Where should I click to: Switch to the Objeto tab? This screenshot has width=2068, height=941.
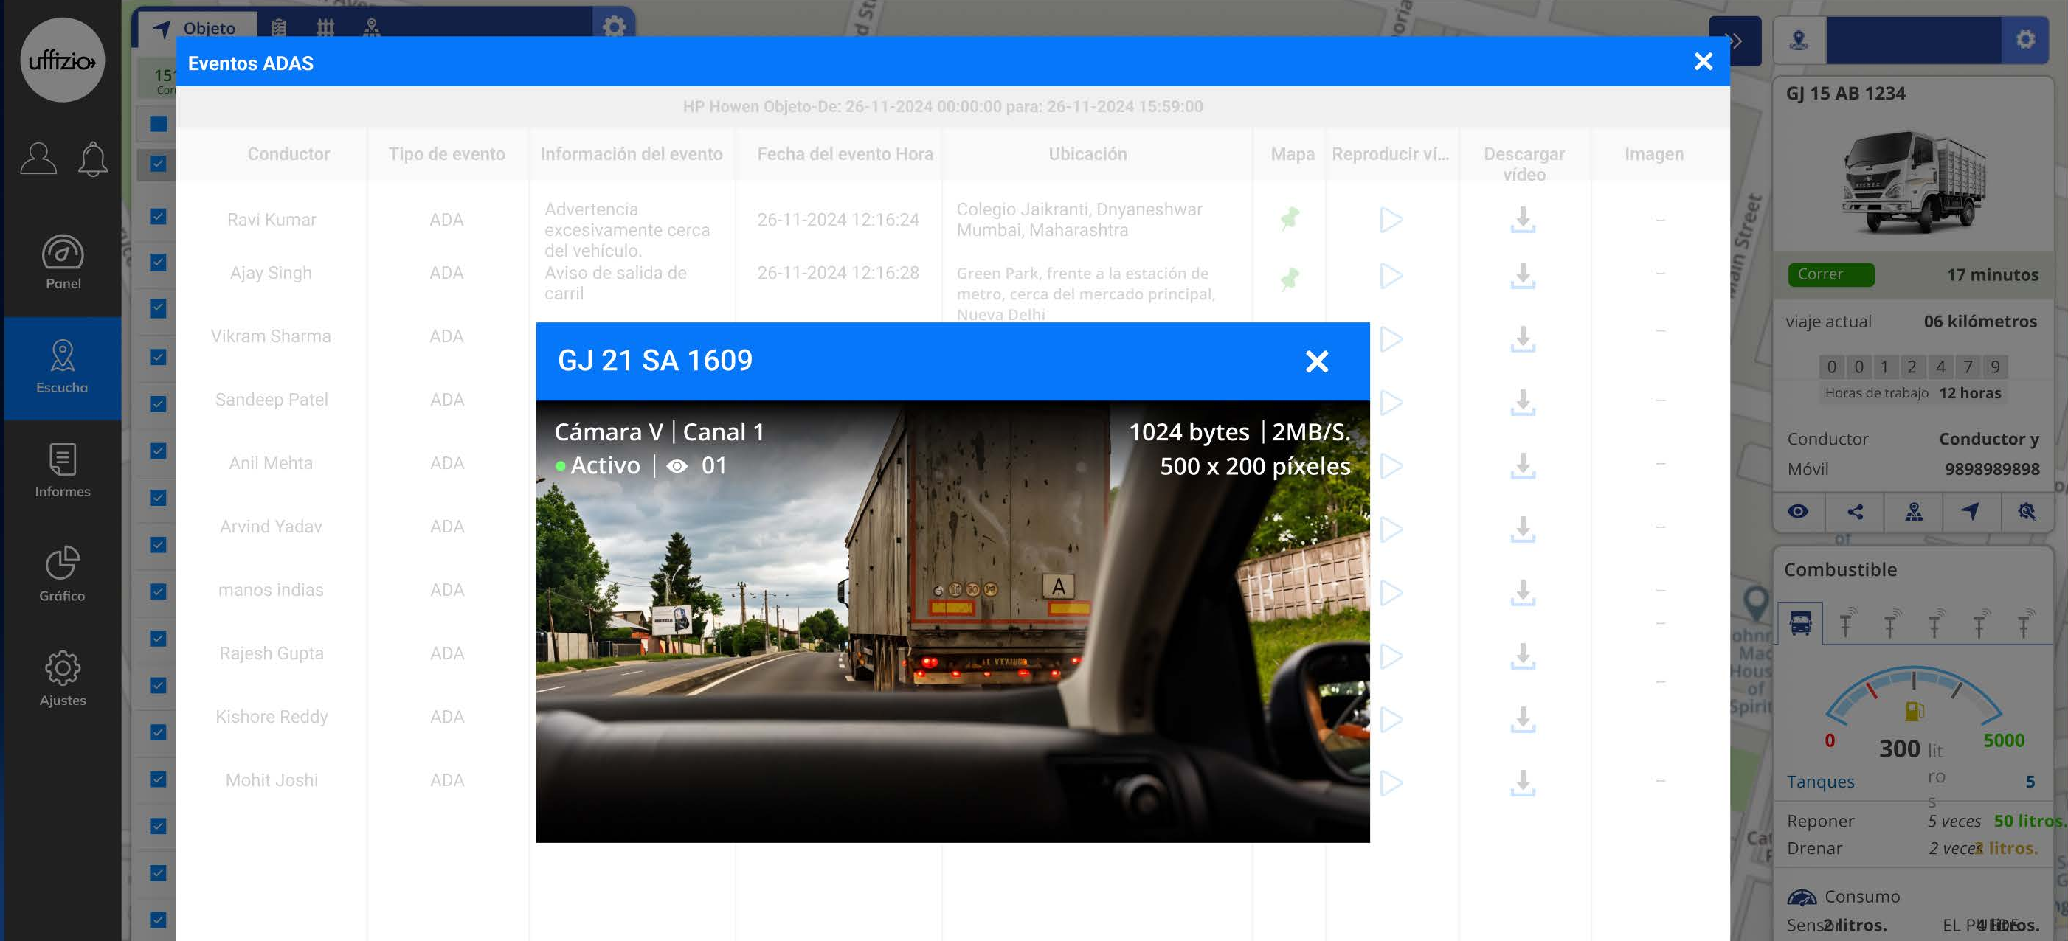click(198, 28)
